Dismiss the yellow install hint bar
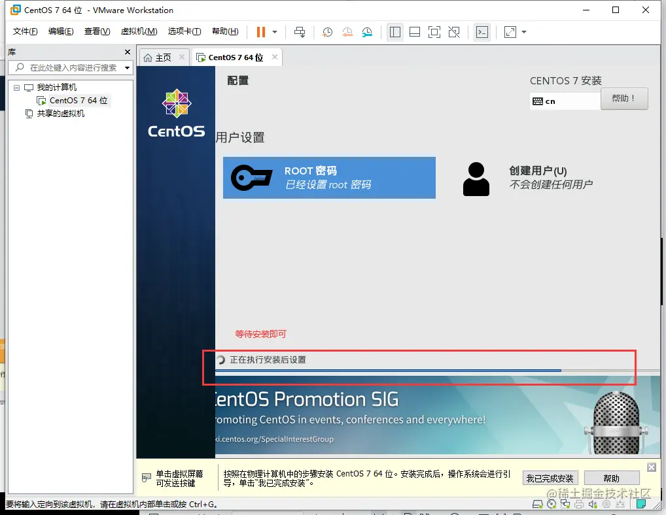The width and height of the screenshot is (666, 515). 652,467
